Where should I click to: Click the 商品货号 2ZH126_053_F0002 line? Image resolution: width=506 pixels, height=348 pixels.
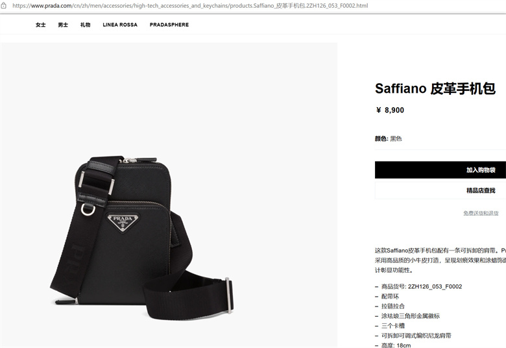click(422, 286)
